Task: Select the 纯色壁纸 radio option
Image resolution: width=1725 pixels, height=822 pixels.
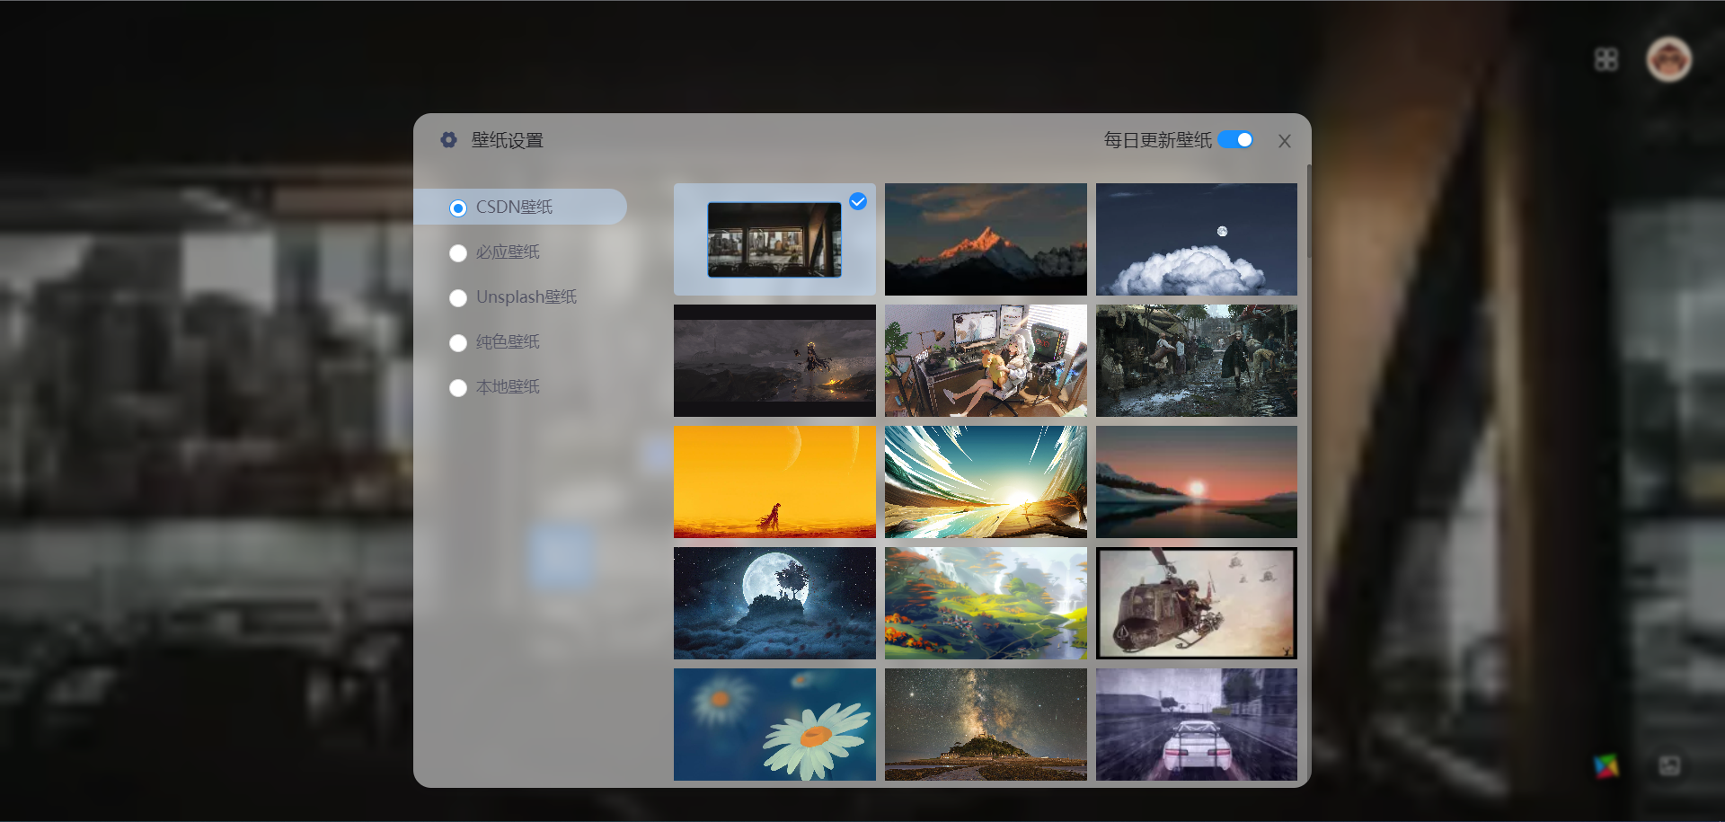Action: 457,343
